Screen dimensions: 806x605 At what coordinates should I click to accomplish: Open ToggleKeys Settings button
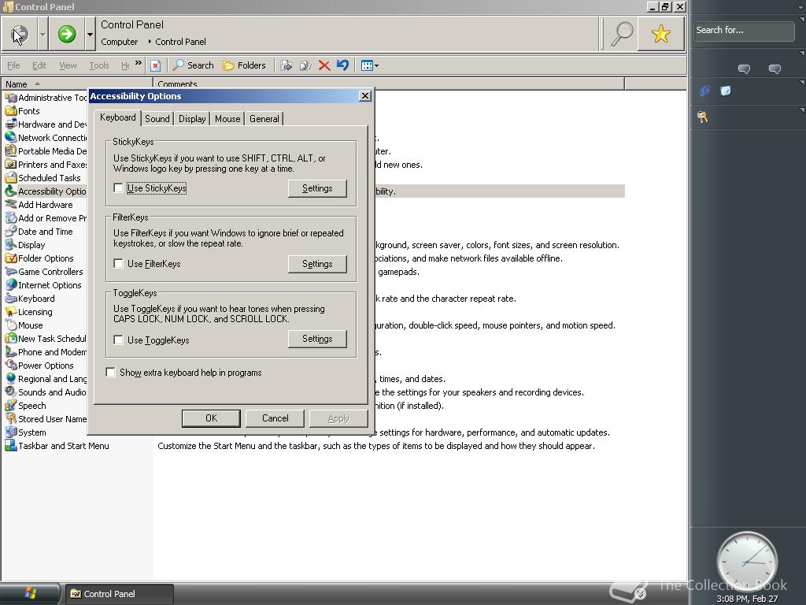point(317,339)
